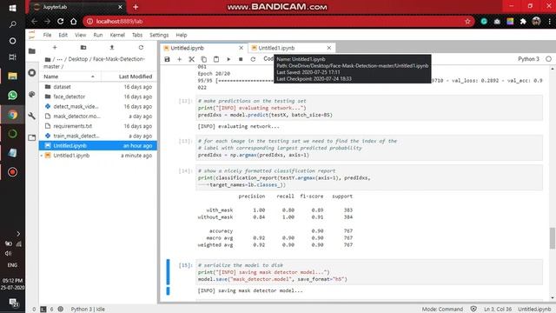Open the Kernel menu
Screen dimensions: 556x313
click(x=117, y=35)
